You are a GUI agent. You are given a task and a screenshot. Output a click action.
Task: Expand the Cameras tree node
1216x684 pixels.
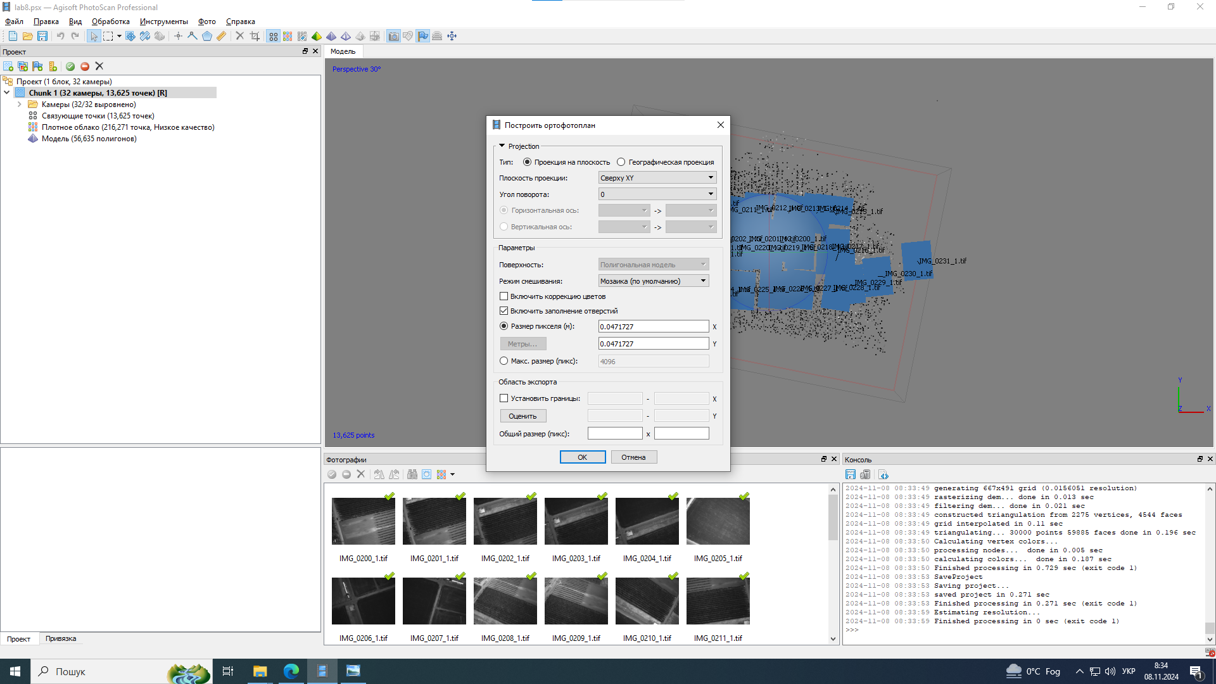pos(20,104)
